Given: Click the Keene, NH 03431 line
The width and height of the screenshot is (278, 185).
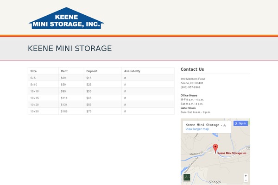Looking at the screenshot, I should 192,83.
